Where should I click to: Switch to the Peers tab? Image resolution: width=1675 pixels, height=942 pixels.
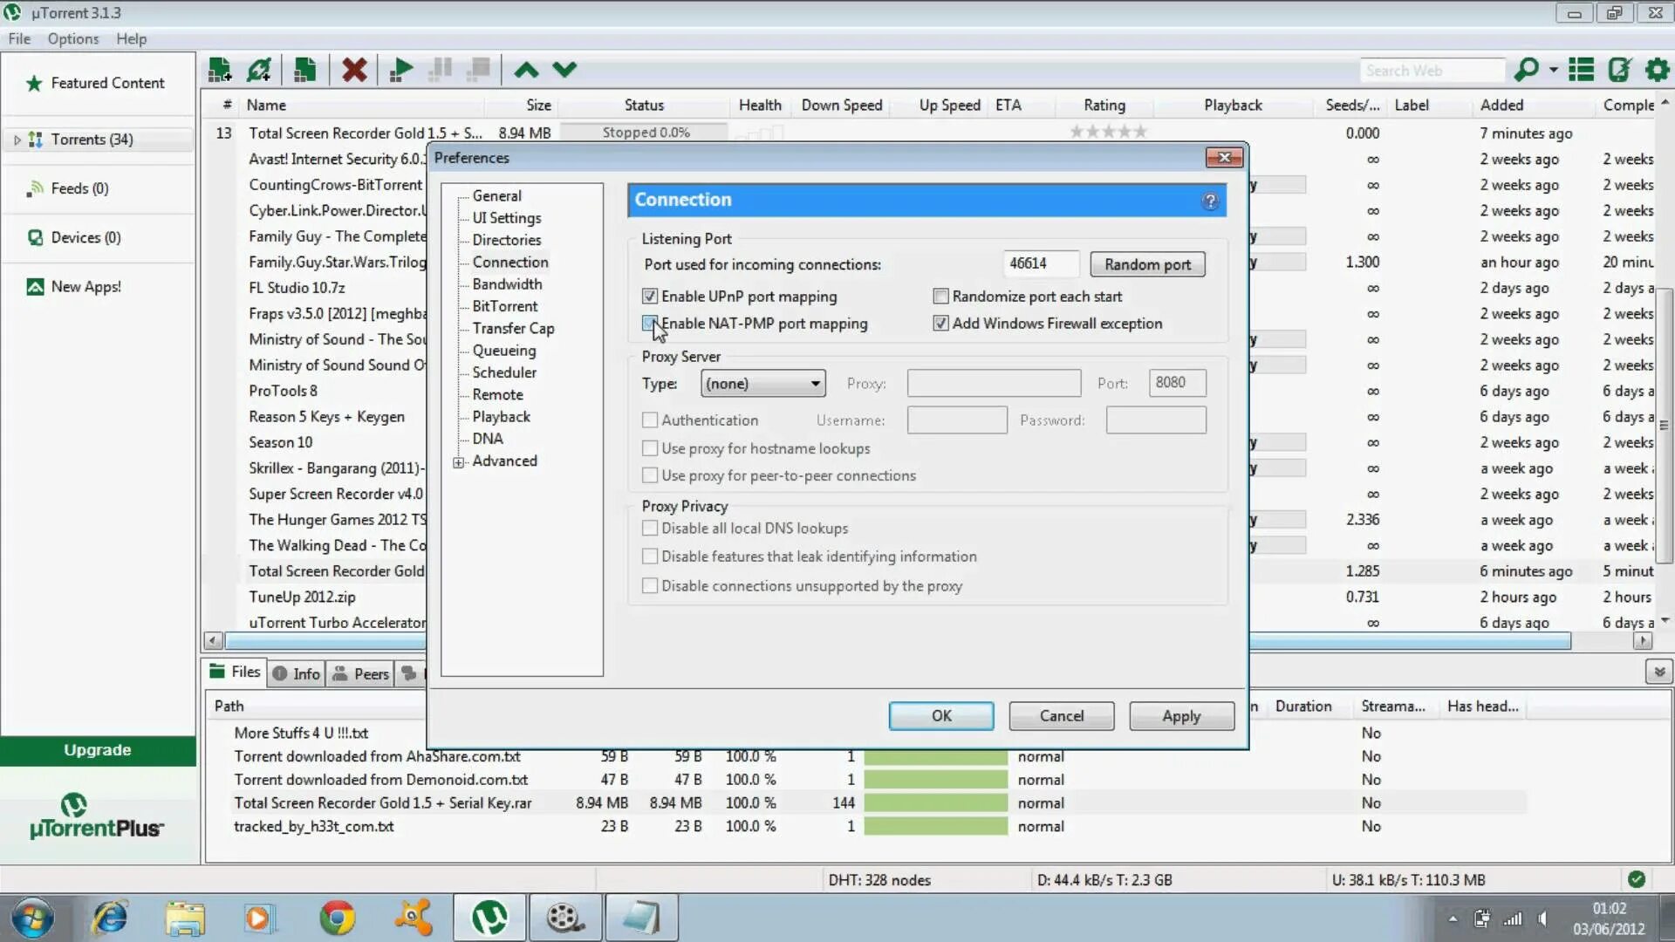click(371, 672)
